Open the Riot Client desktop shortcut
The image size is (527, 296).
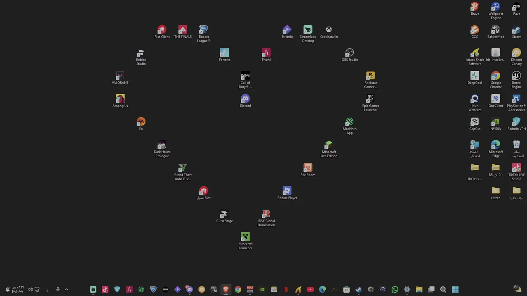coord(162,32)
